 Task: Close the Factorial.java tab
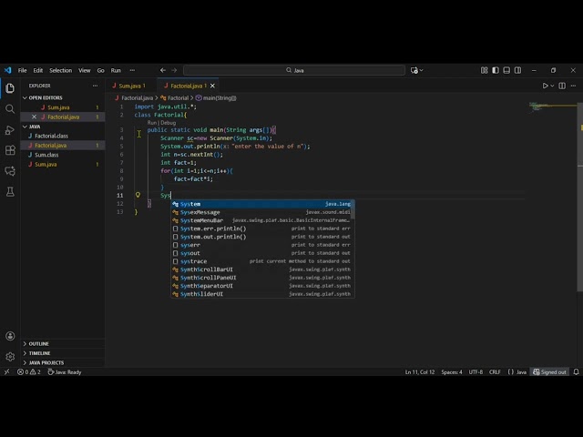pyautogui.click(x=212, y=86)
